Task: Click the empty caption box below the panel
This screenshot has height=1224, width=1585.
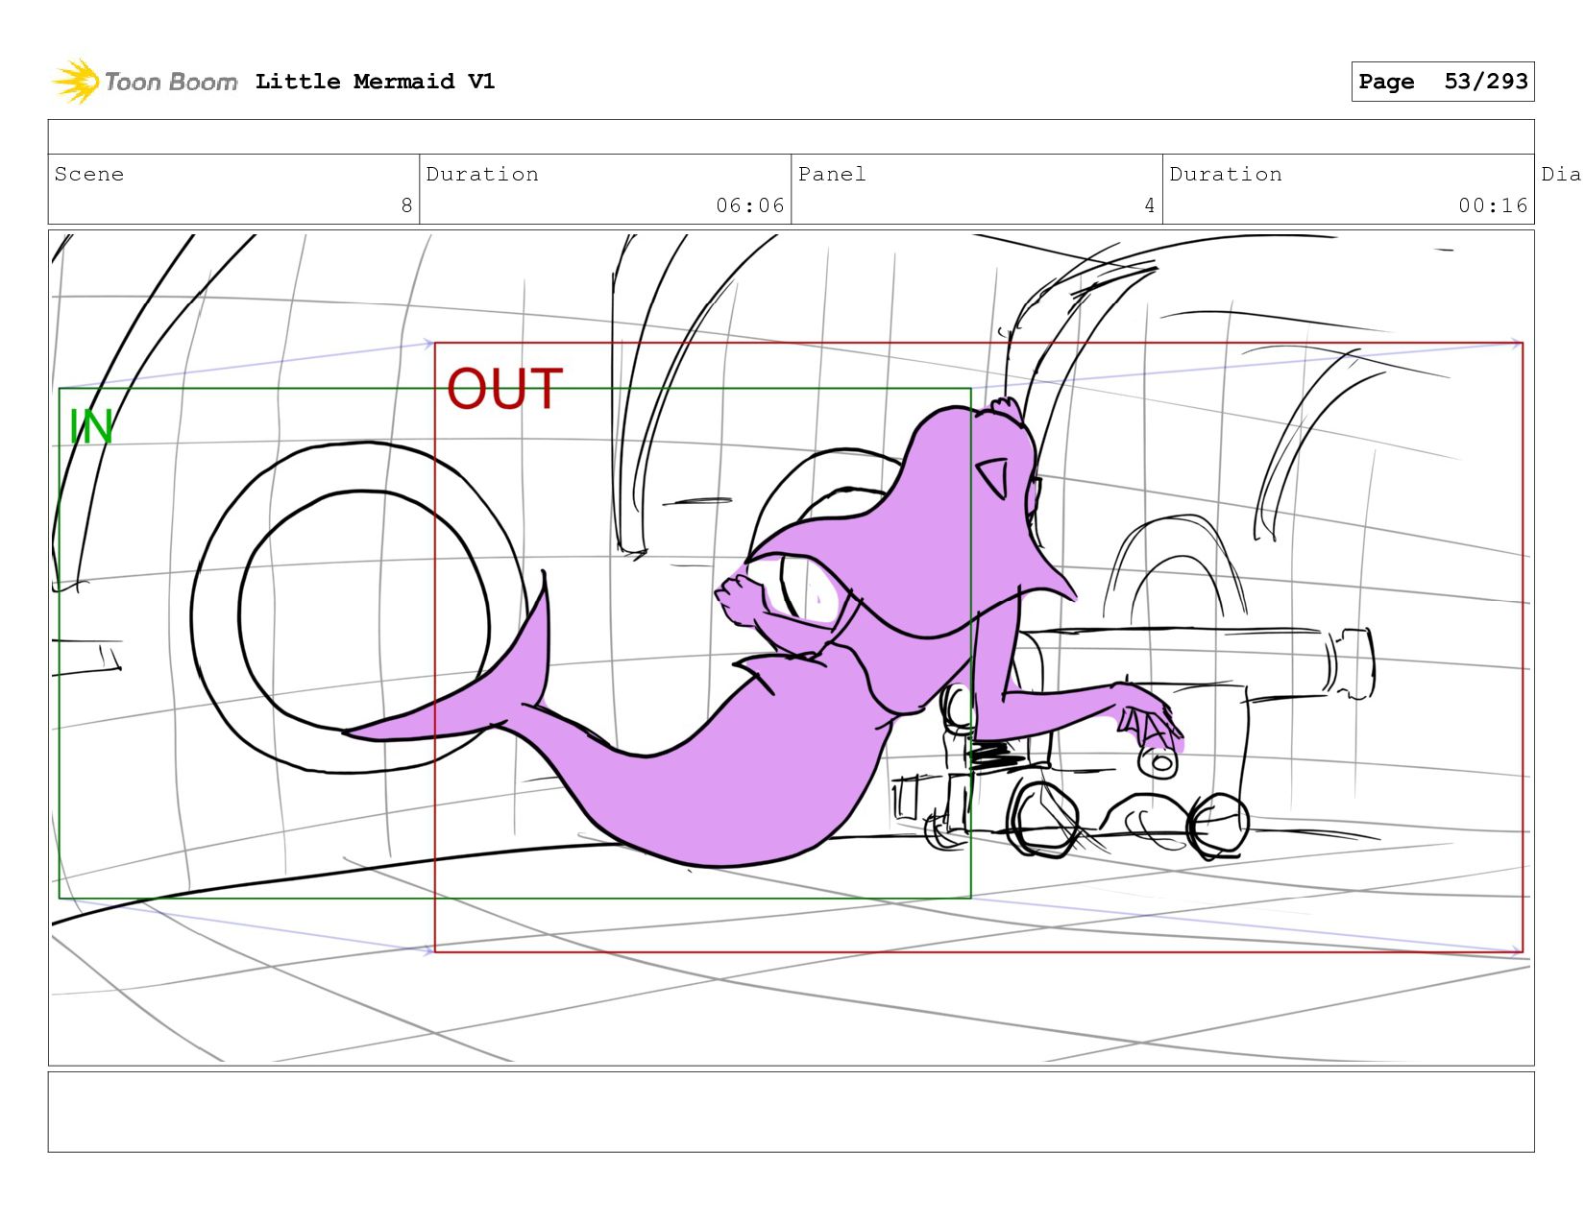Action: (791, 1112)
